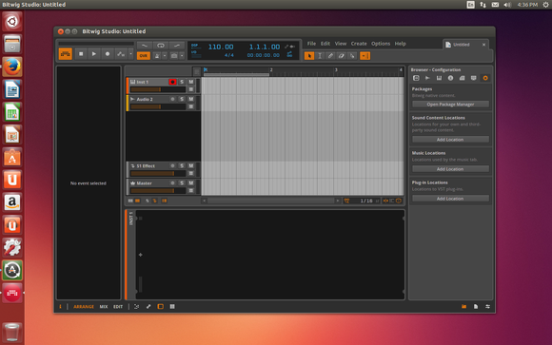Image resolution: width=552 pixels, height=345 pixels.
Task: Toggle the punch-in button left of loop
Action: (145, 46)
